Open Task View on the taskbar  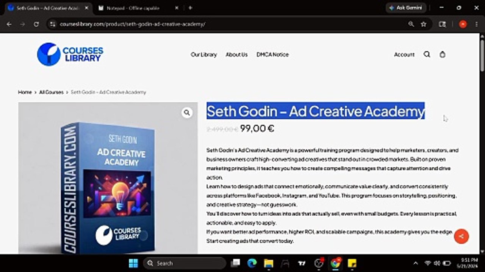point(236,263)
